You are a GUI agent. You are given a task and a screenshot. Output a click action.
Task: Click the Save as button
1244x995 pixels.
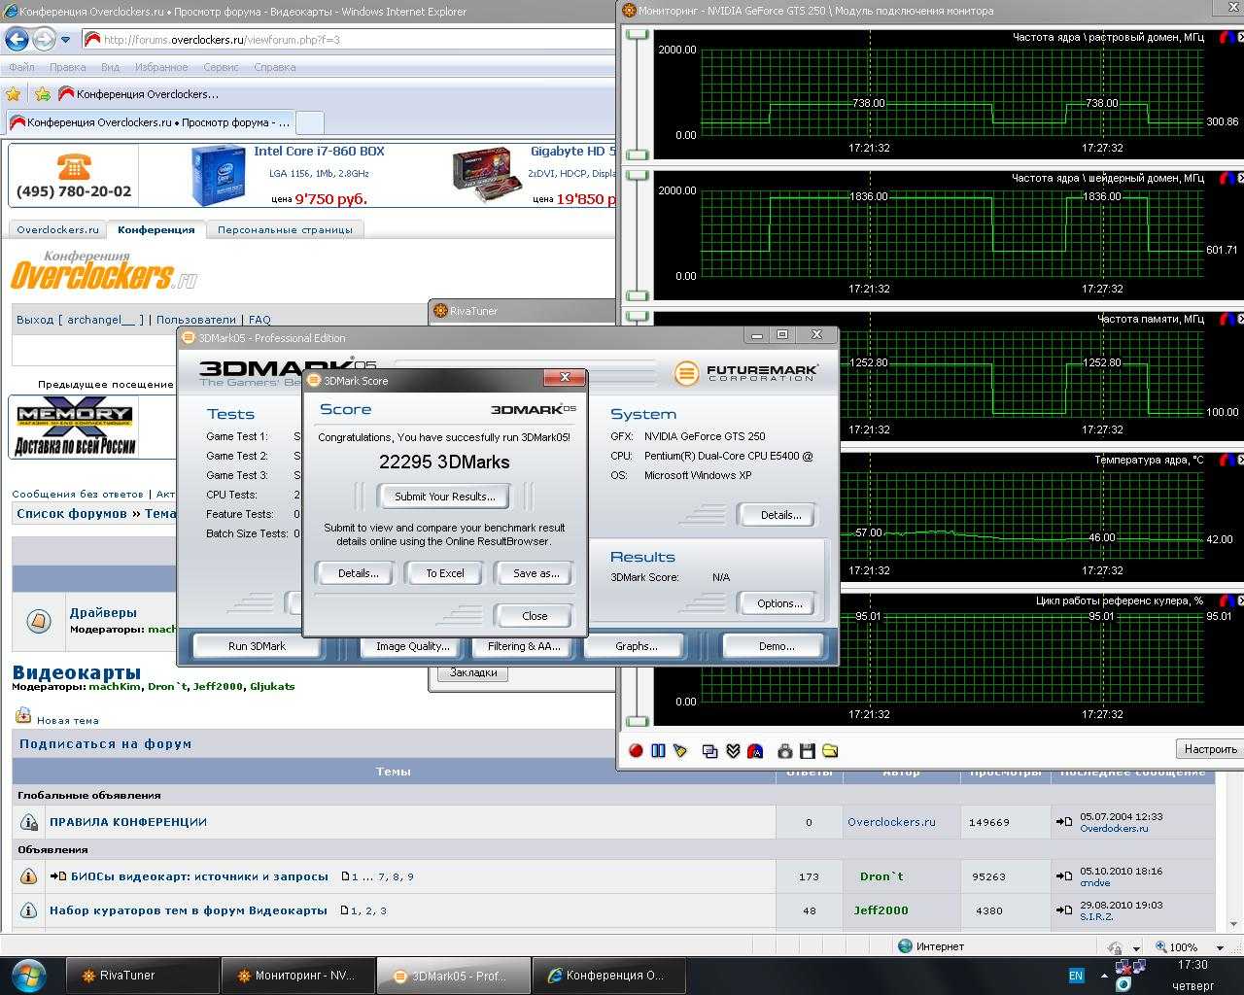pos(536,573)
